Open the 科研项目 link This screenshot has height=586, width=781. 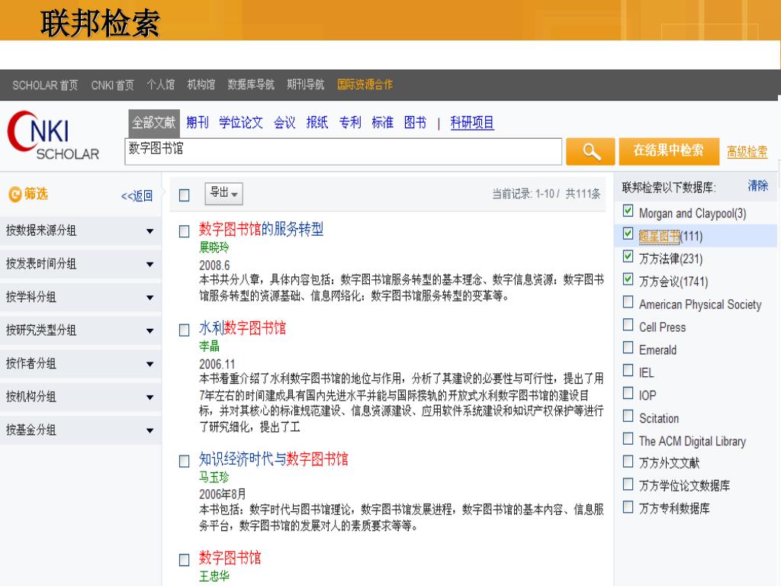point(471,123)
